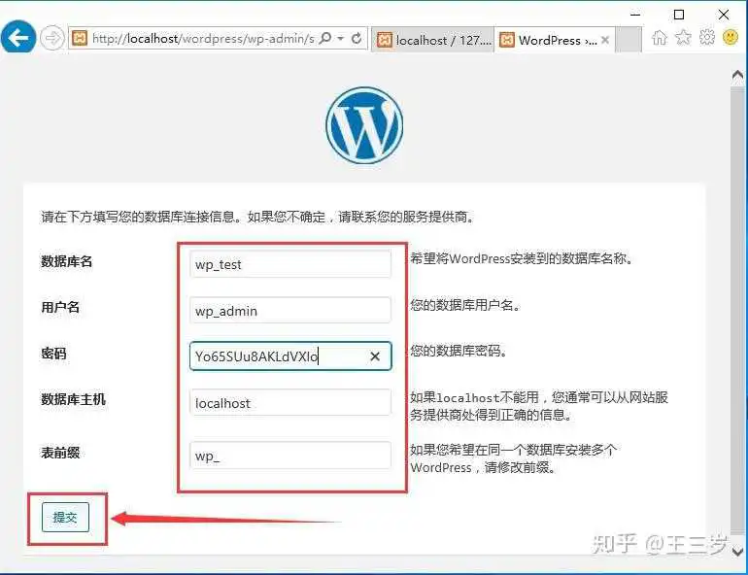Click the search magnifier in address bar
The image size is (748, 575).
tap(324, 38)
